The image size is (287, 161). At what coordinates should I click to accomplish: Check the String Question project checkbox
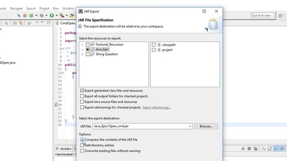tap(88, 54)
